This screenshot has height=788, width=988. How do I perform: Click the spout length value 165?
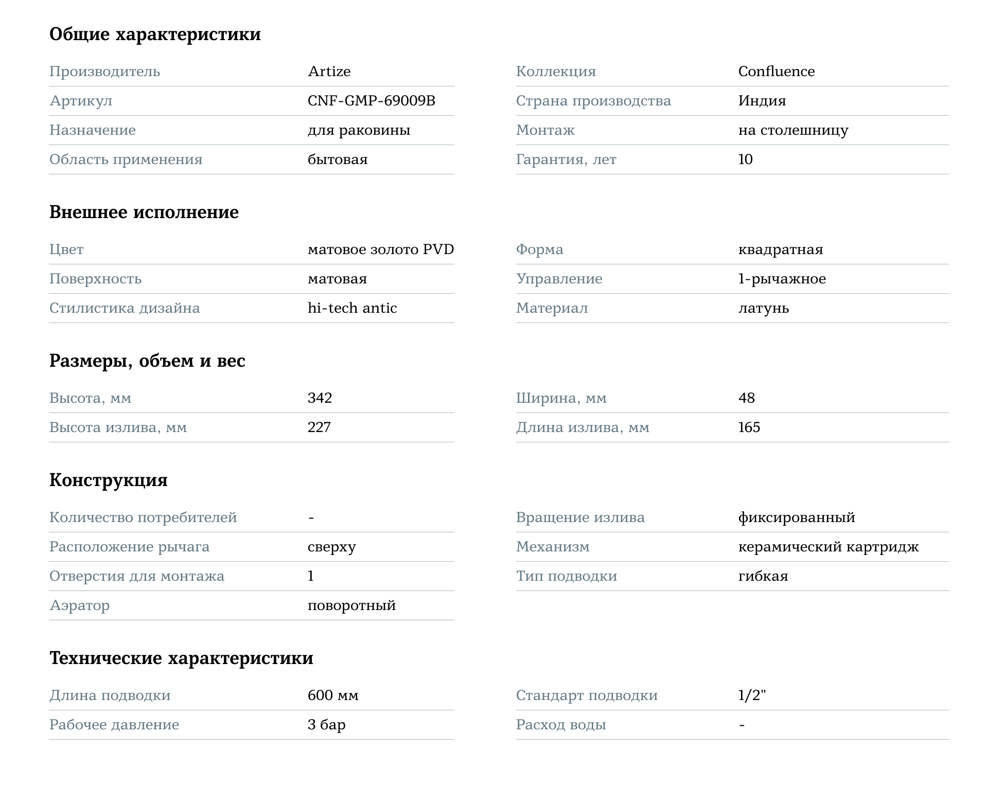749,427
